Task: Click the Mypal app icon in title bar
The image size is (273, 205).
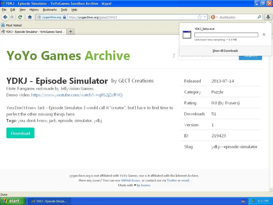Action: 3,3
